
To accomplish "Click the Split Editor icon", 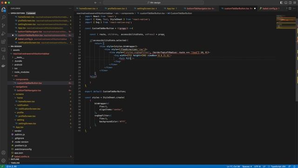I will [290, 8].
